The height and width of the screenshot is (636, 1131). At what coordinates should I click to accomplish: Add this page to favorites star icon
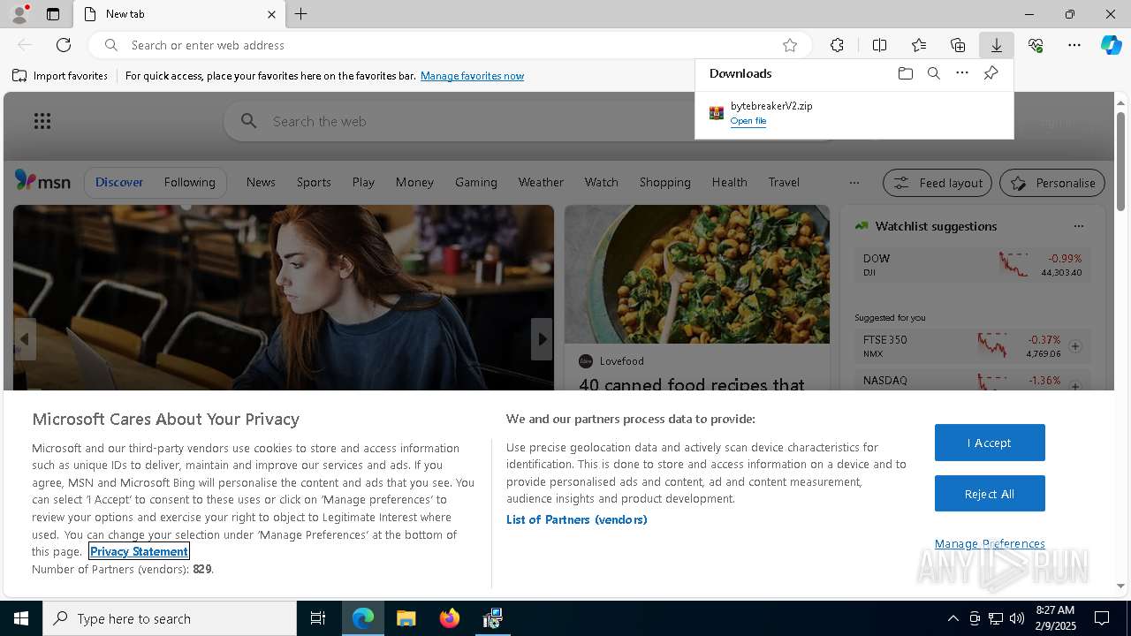coord(790,45)
